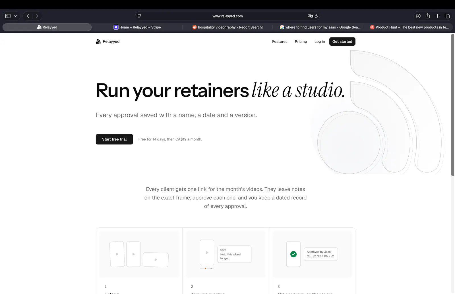Switch to Home – Relayyed – Stripe tab
455x294 pixels.
(x=137, y=27)
